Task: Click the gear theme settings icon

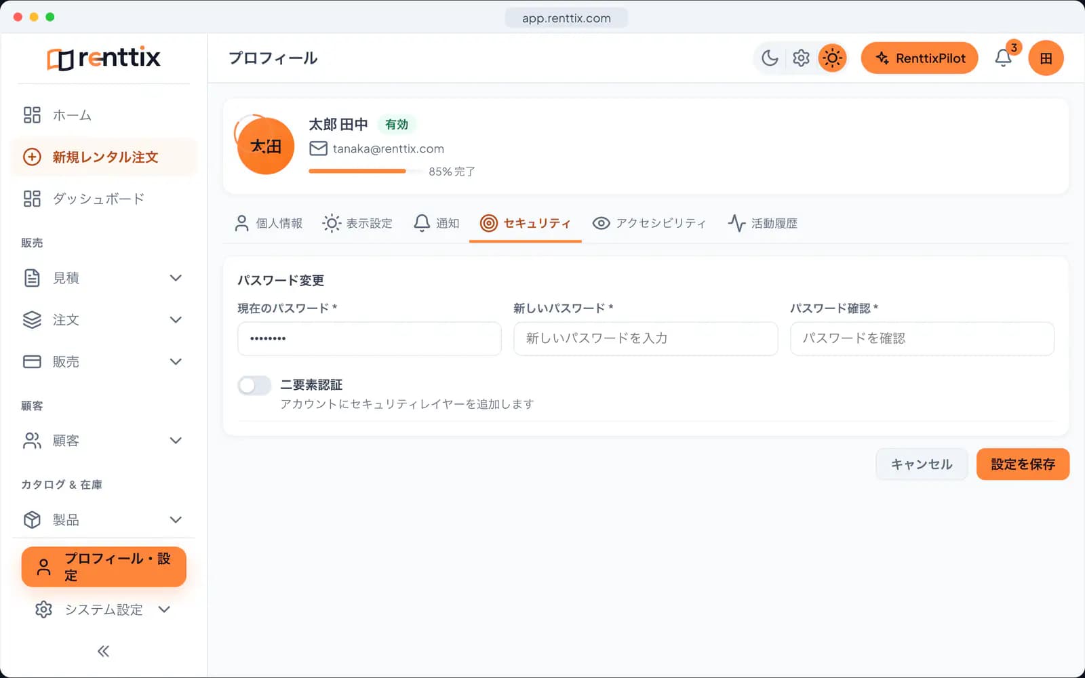Action: (801, 58)
